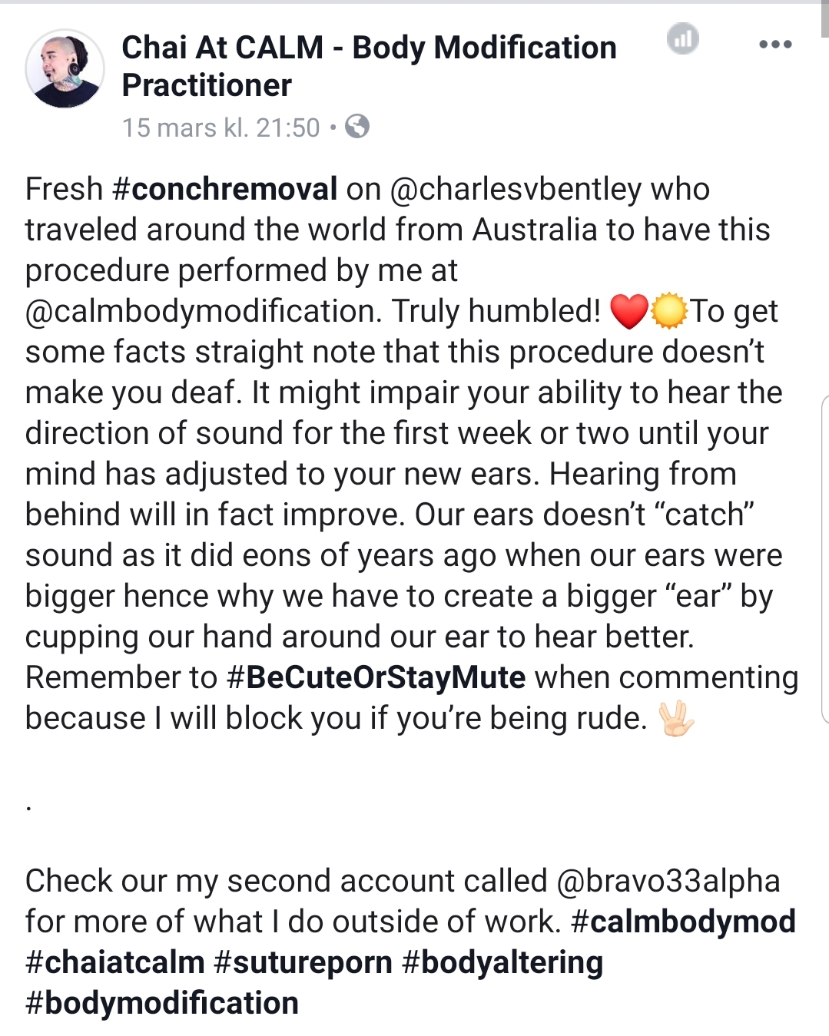Open the #conchremoval hashtag
829x1036 pixels.
225,189
